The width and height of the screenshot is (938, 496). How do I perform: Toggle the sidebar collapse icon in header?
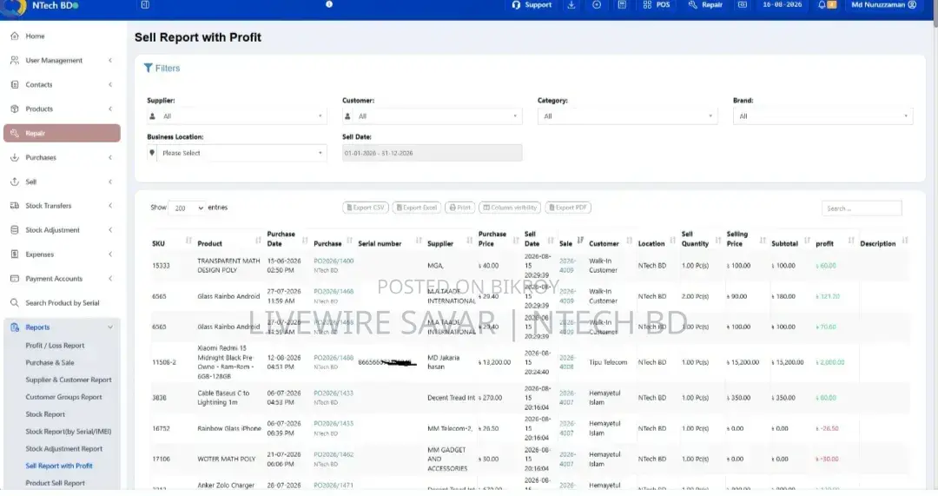tap(145, 5)
